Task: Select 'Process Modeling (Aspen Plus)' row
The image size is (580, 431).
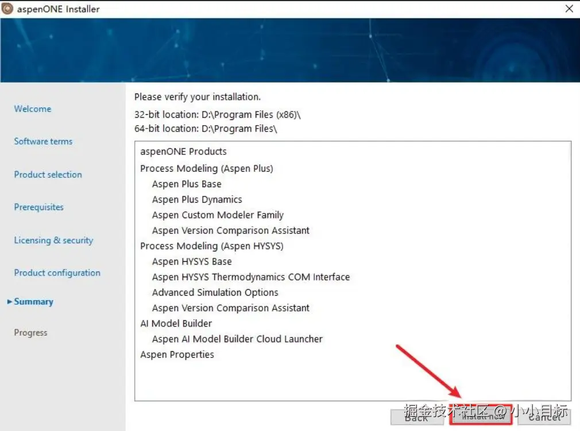Action: 207,169
